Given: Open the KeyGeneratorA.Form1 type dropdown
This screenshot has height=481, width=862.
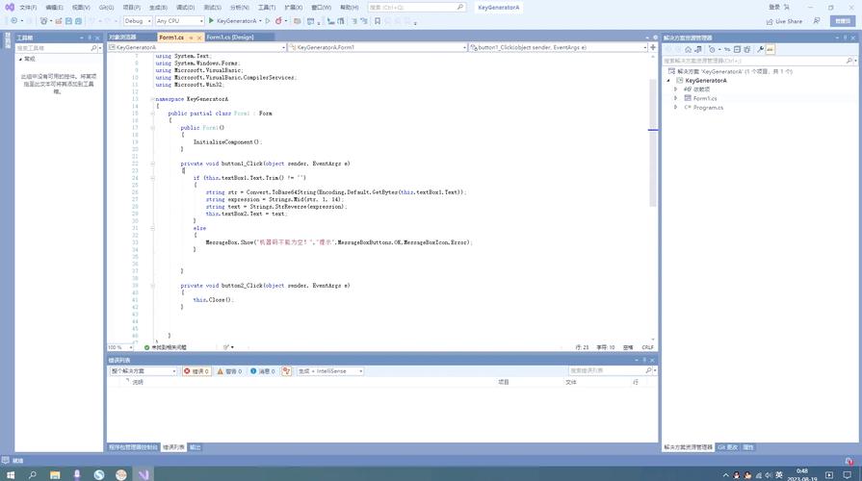Looking at the screenshot, I should pyautogui.click(x=378, y=48).
